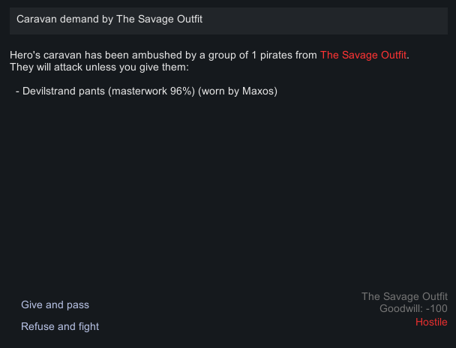Click the word "Devilstrand"

[50, 91]
